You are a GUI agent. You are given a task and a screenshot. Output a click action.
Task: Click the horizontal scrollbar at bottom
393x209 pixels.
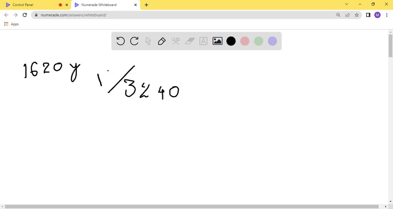point(192,206)
